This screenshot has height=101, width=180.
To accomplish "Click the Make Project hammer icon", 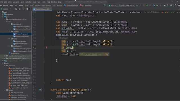I will click(x=105, y=5).
